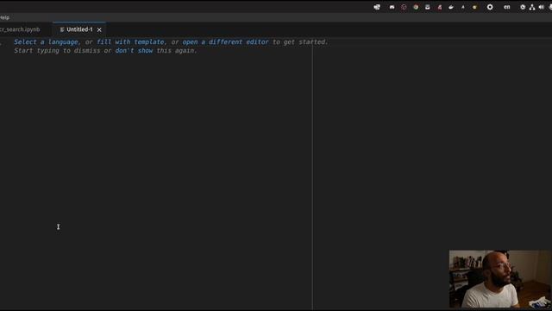Click the 'don't show' link

(x=134, y=51)
